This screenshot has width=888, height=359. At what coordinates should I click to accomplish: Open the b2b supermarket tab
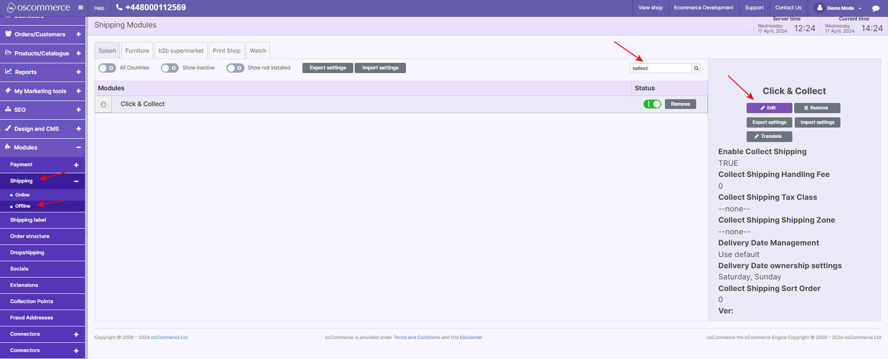point(181,50)
